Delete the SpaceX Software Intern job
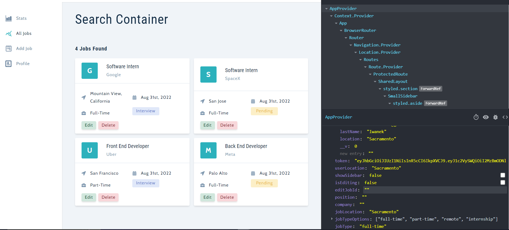The width and height of the screenshot is (509, 230). [227, 125]
